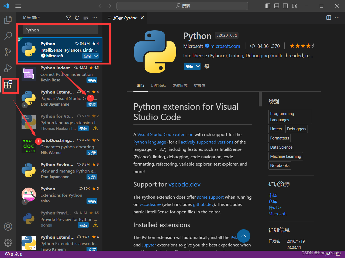Open extensions panel more actions menu
The width and height of the screenshot is (345, 258).
pos(95,18)
